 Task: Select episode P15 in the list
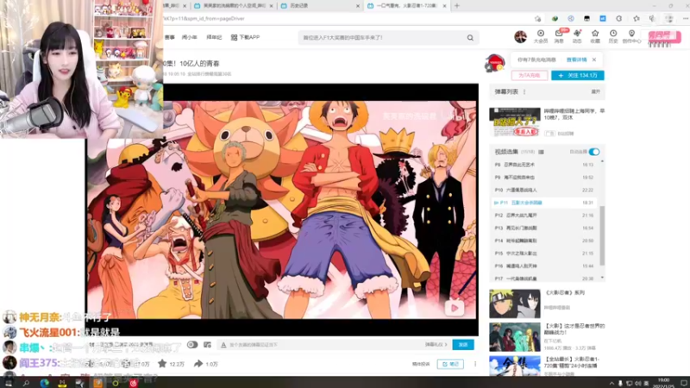[x=544, y=253]
